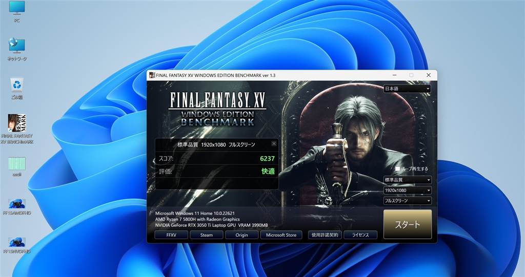
Task: Click the Steam button
Action: click(x=207, y=235)
